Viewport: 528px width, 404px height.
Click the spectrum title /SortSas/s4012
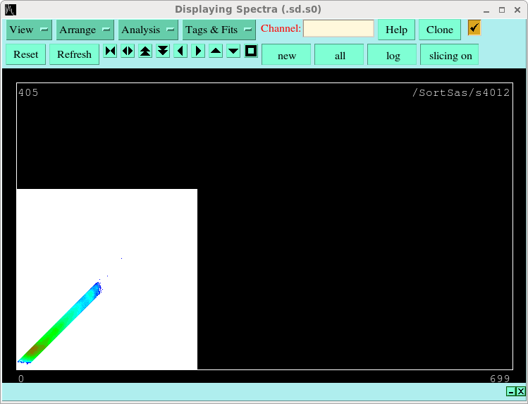click(461, 92)
